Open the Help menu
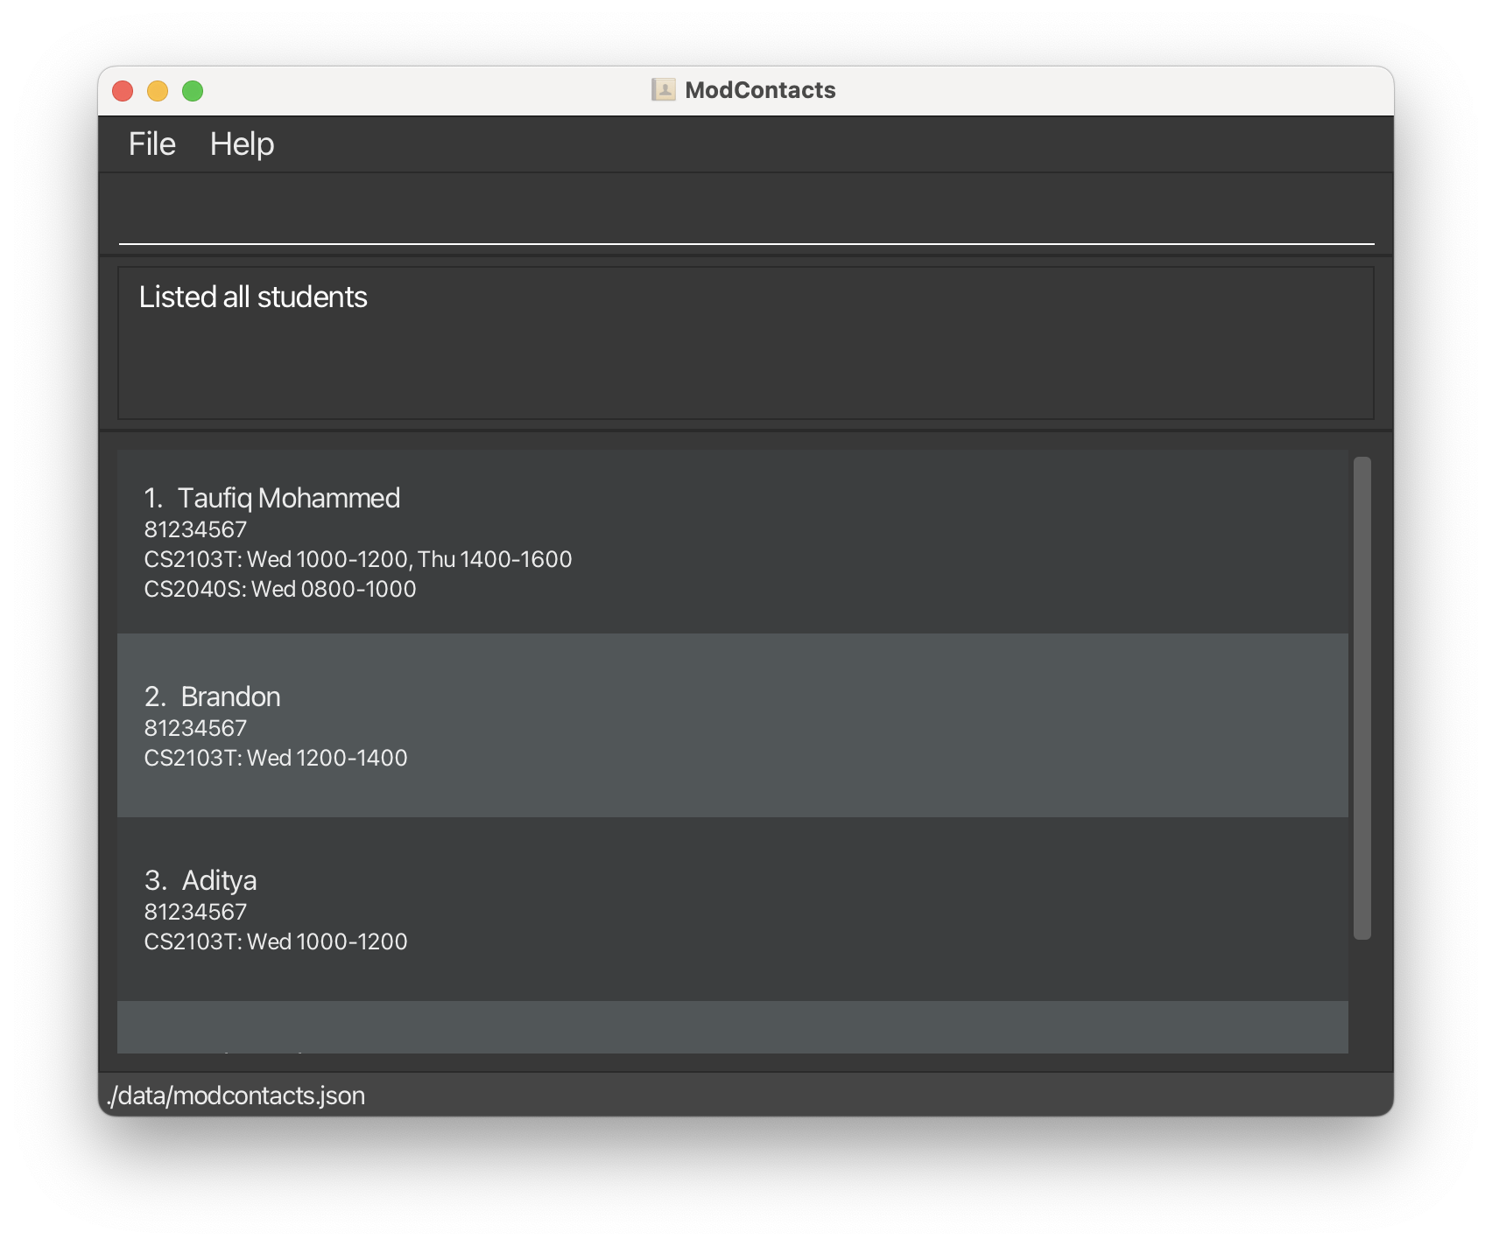The image size is (1492, 1246). pos(242,144)
